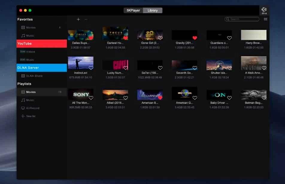The image size is (285, 184).
Task: Favorite the Gone Girl movie heart
Action: (160, 38)
